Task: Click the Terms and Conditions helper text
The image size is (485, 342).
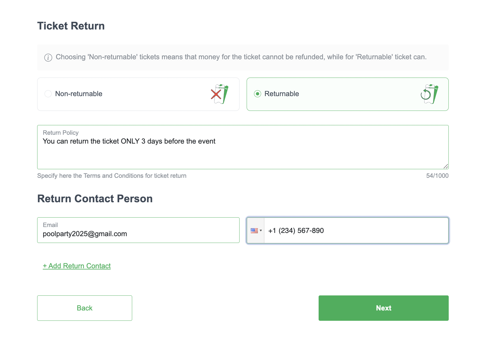Action: (112, 176)
